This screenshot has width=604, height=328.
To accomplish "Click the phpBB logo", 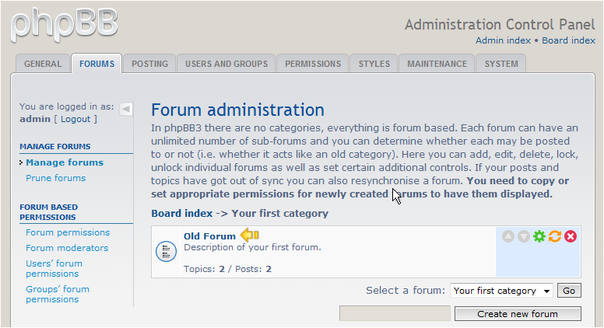I will [x=65, y=25].
